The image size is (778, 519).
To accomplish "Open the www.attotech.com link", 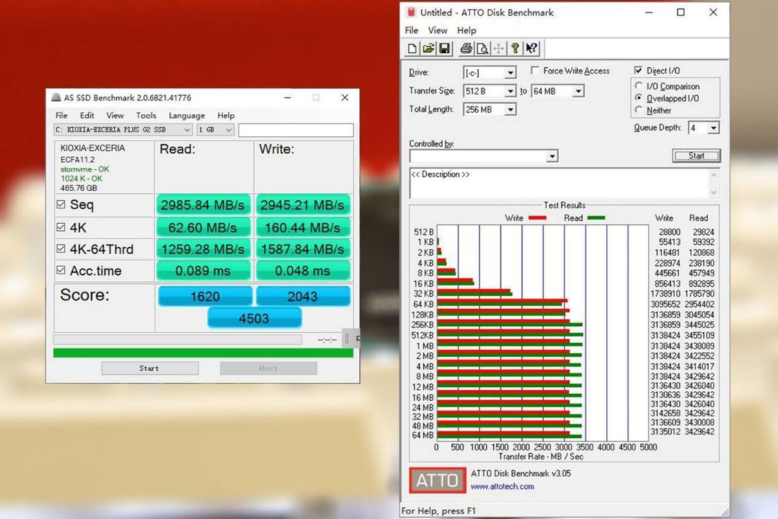I will pos(502,487).
